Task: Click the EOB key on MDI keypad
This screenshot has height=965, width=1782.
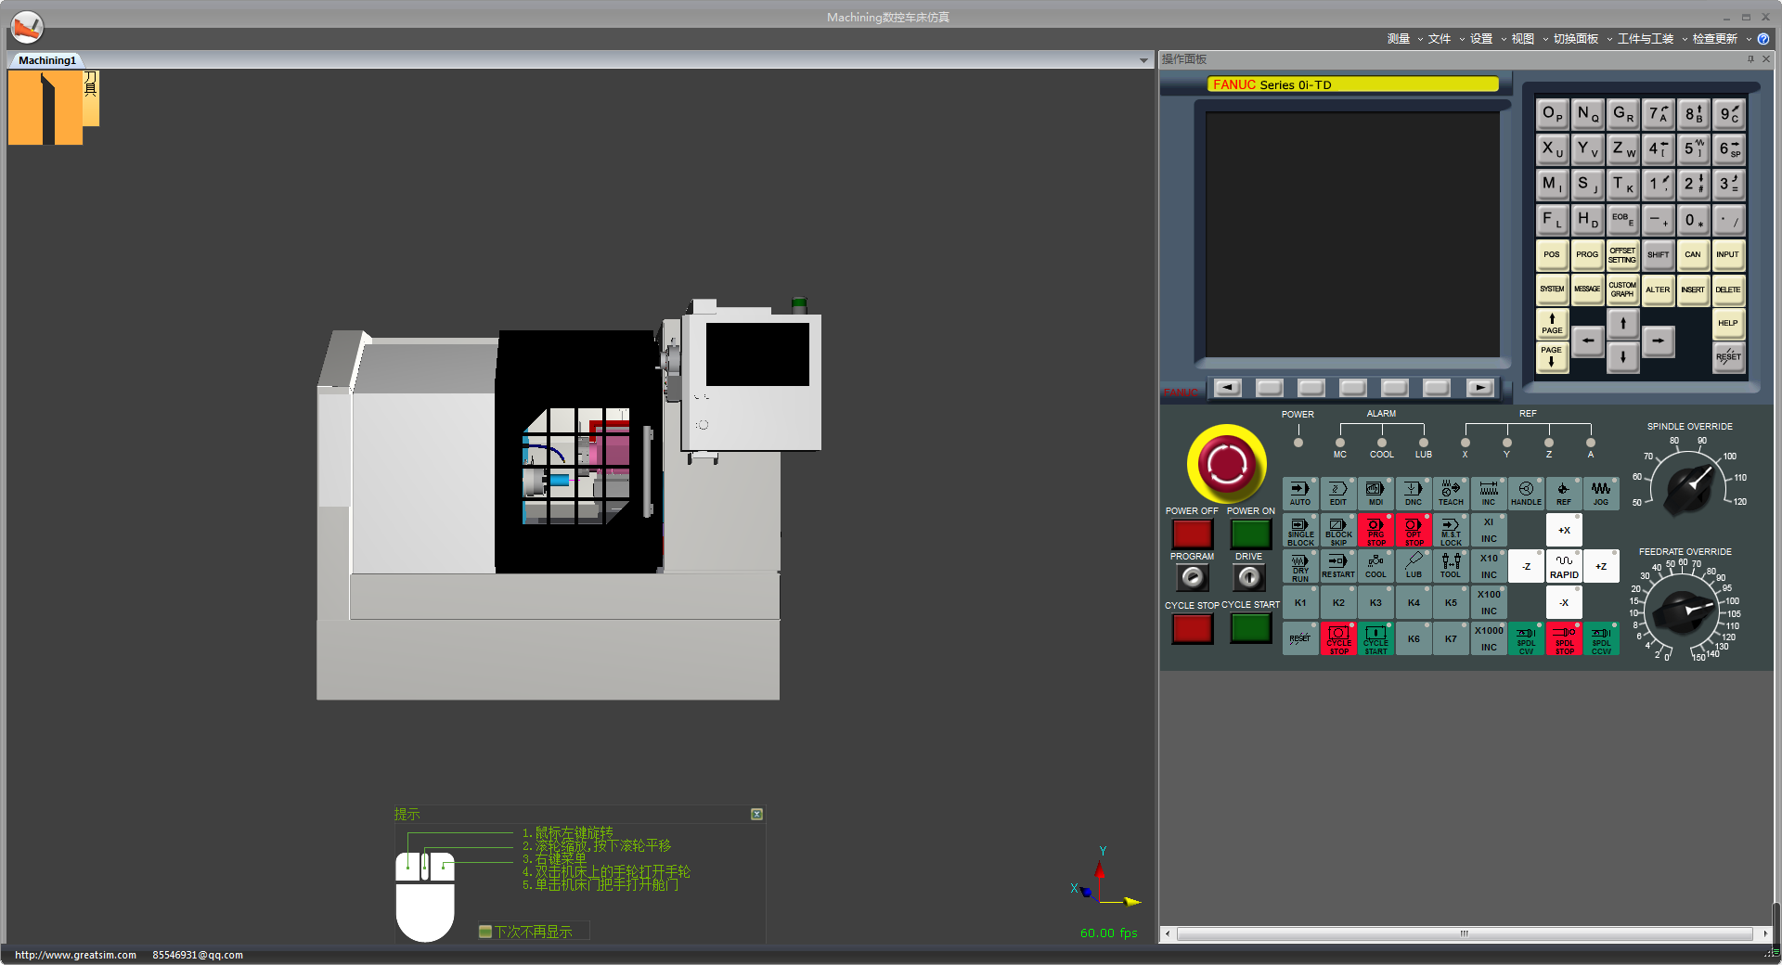Action: pos(1622,219)
